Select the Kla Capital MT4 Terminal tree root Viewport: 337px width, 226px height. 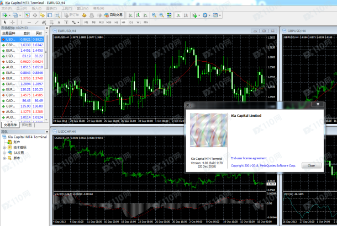coord(27,137)
